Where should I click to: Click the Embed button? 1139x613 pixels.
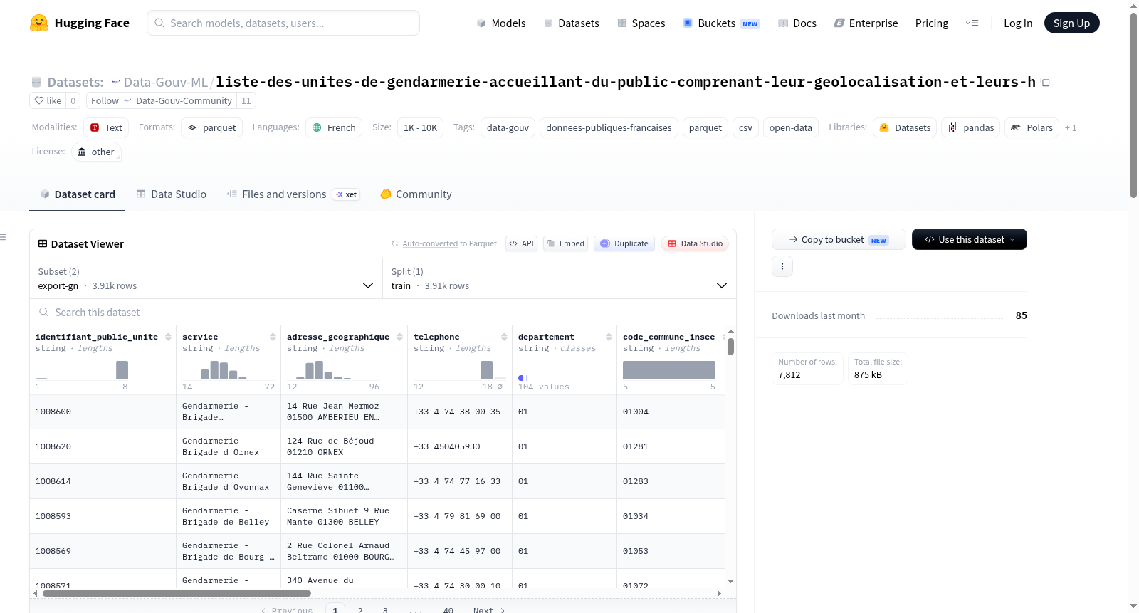pos(566,243)
